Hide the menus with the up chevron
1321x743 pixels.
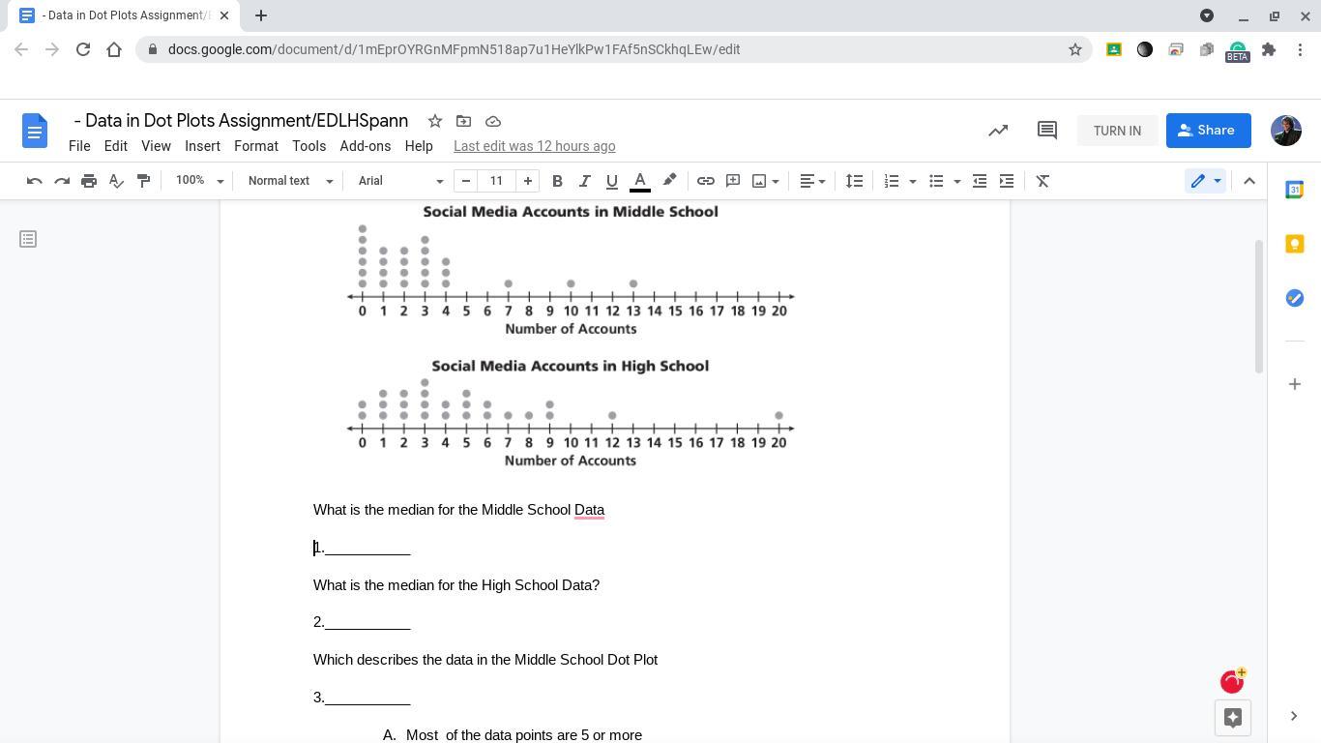[x=1249, y=181]
